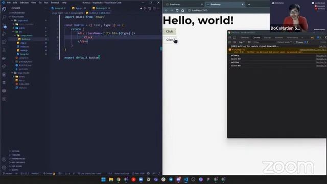
Task: Click DevTools inspect element picker icon
Action: 230,37
